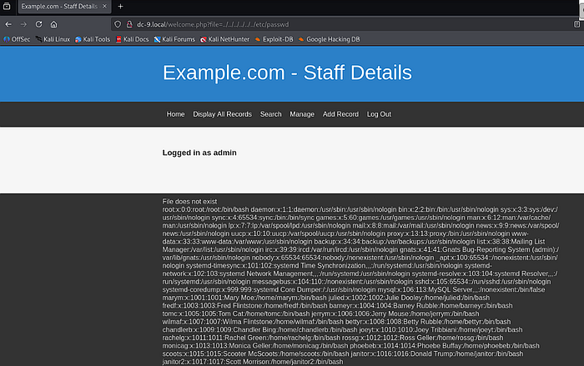
Task: Reload the page with refresh icon
Action: coord(38,24)
